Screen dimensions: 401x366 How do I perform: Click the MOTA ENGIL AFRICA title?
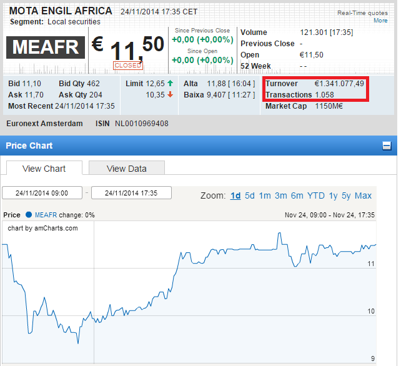point(61,11)
